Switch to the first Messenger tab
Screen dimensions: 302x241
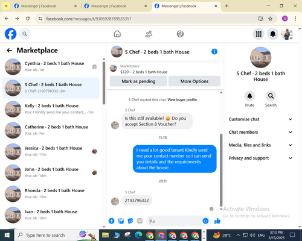[45, 6]
